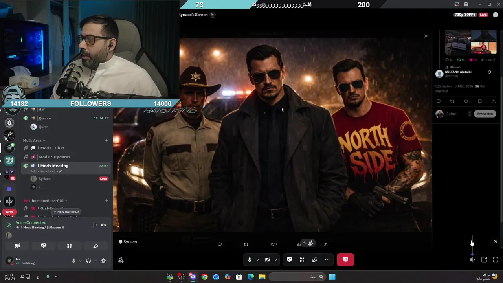Toggle mute microphone in user panel
This screenshot has height=283, width=503.
[x=73, y=261]
